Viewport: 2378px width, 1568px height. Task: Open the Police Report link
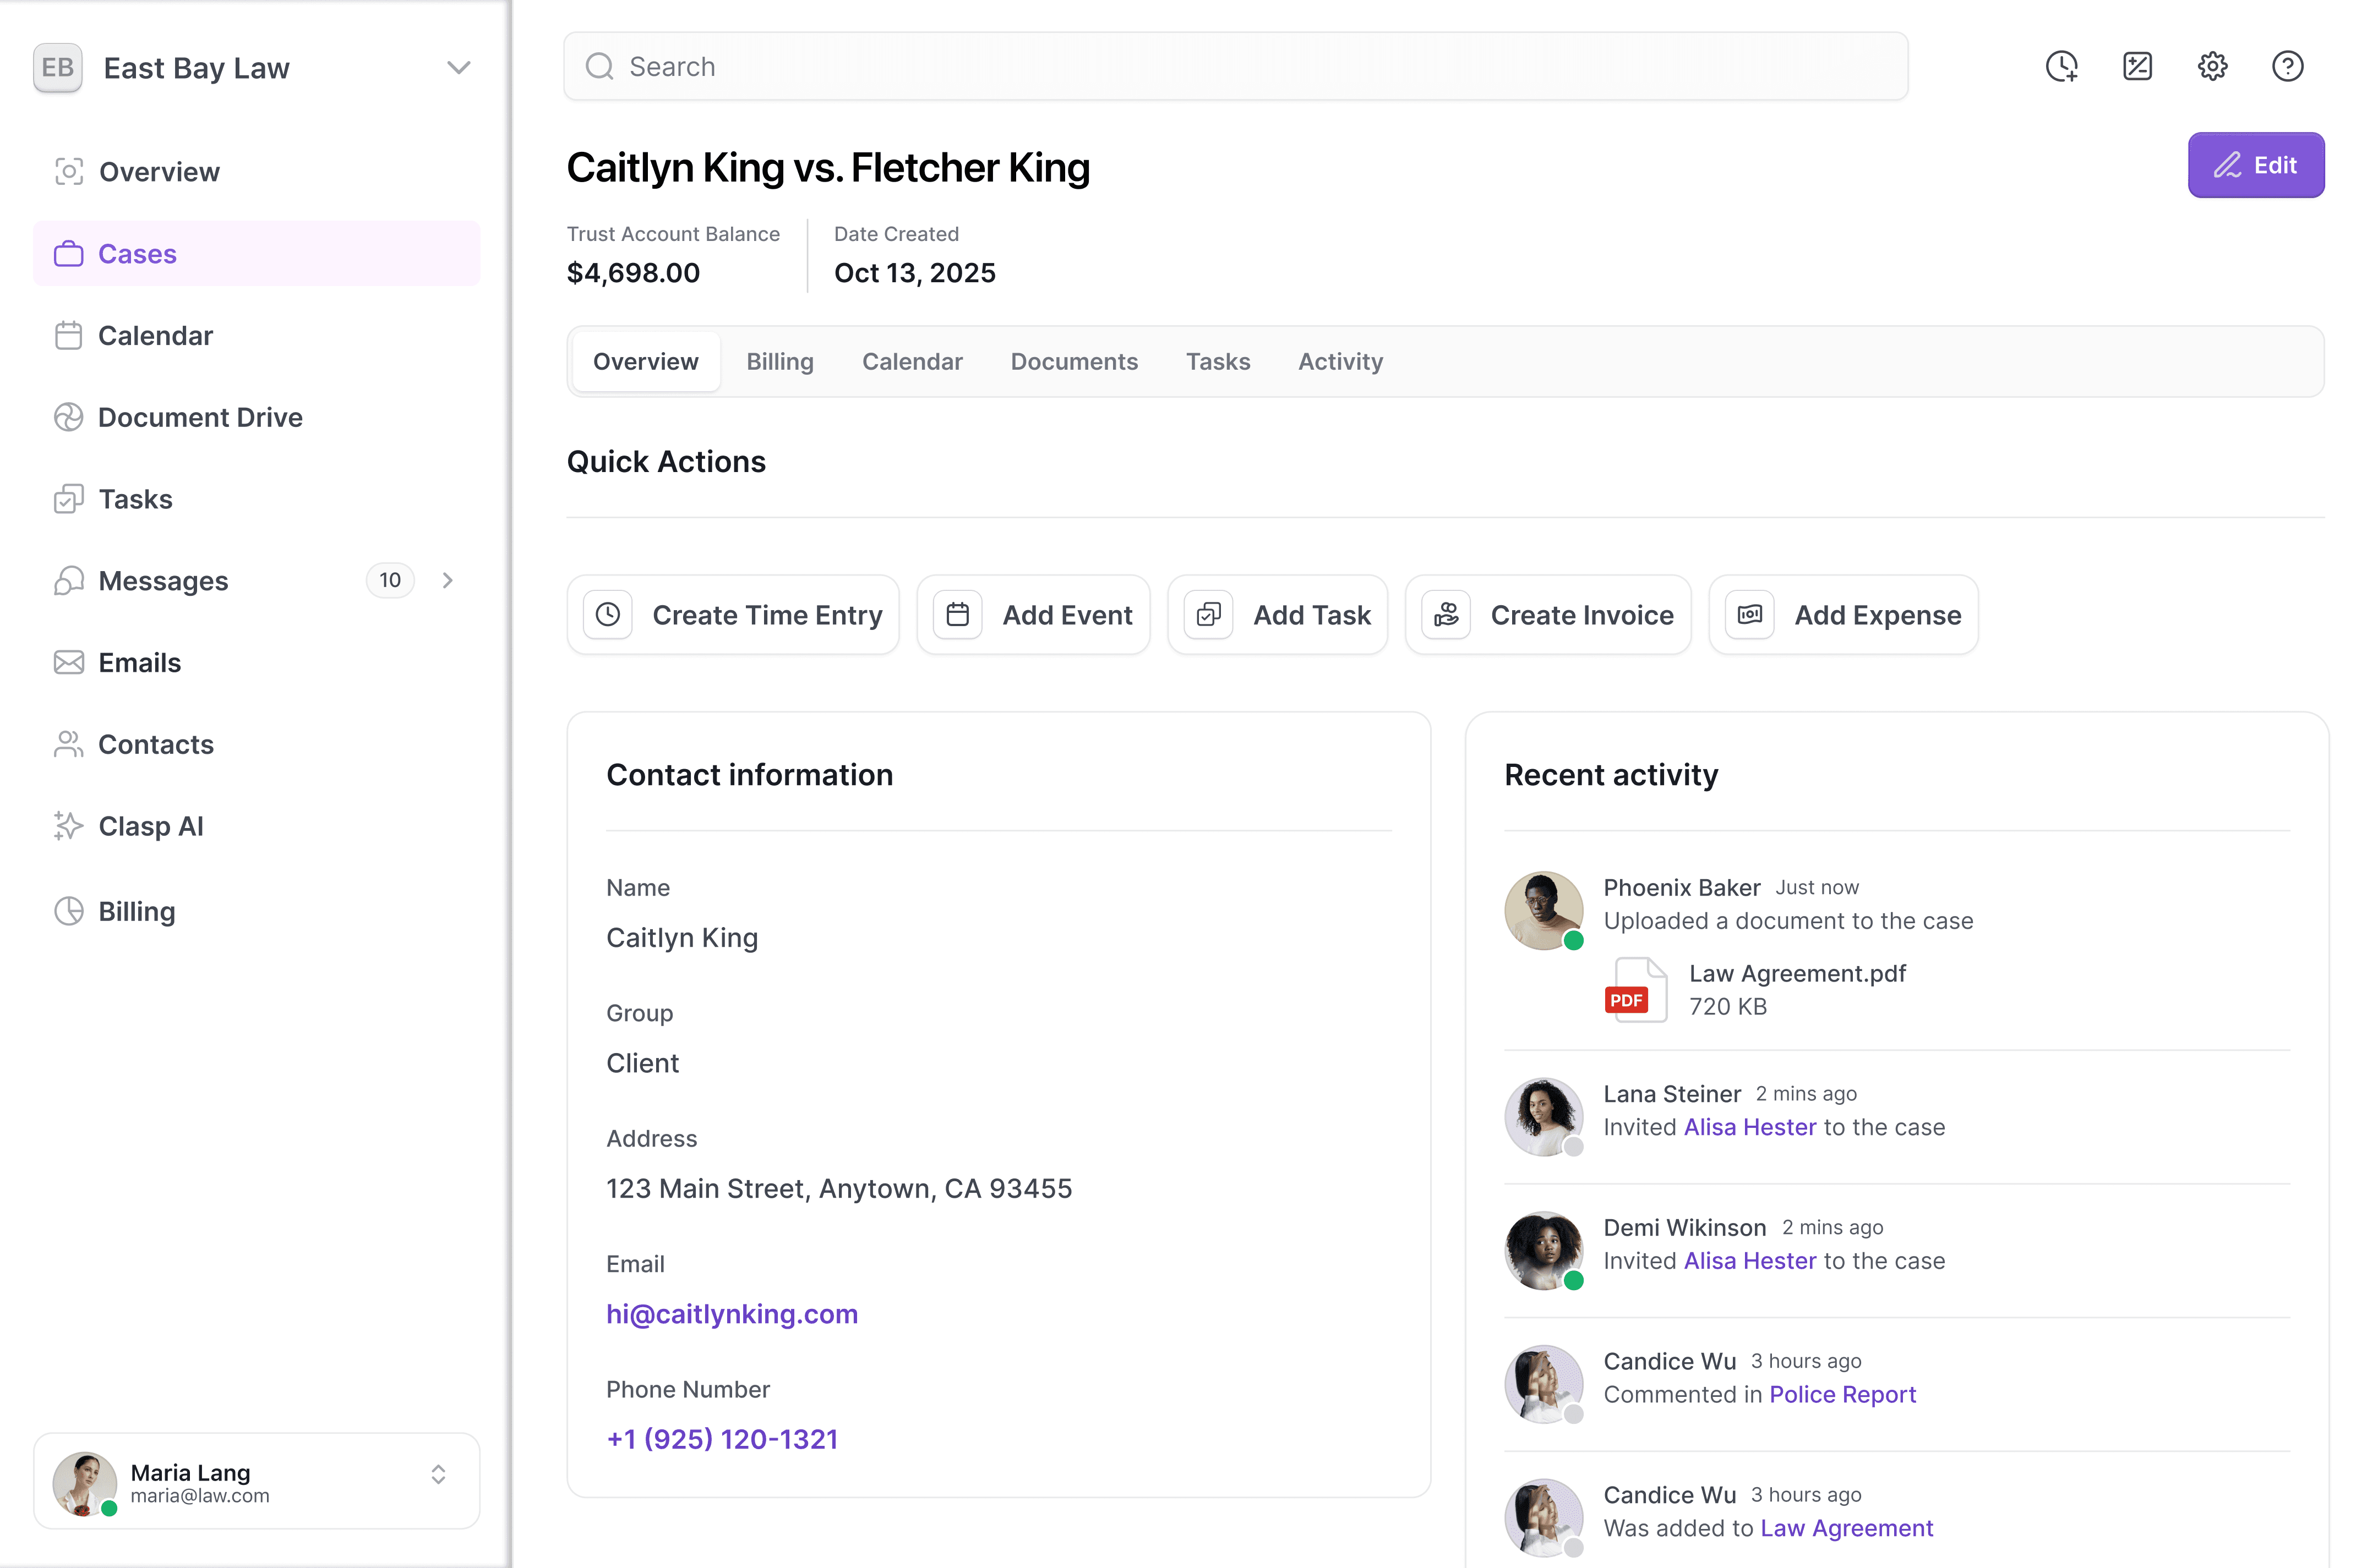coord(1842,1395)
